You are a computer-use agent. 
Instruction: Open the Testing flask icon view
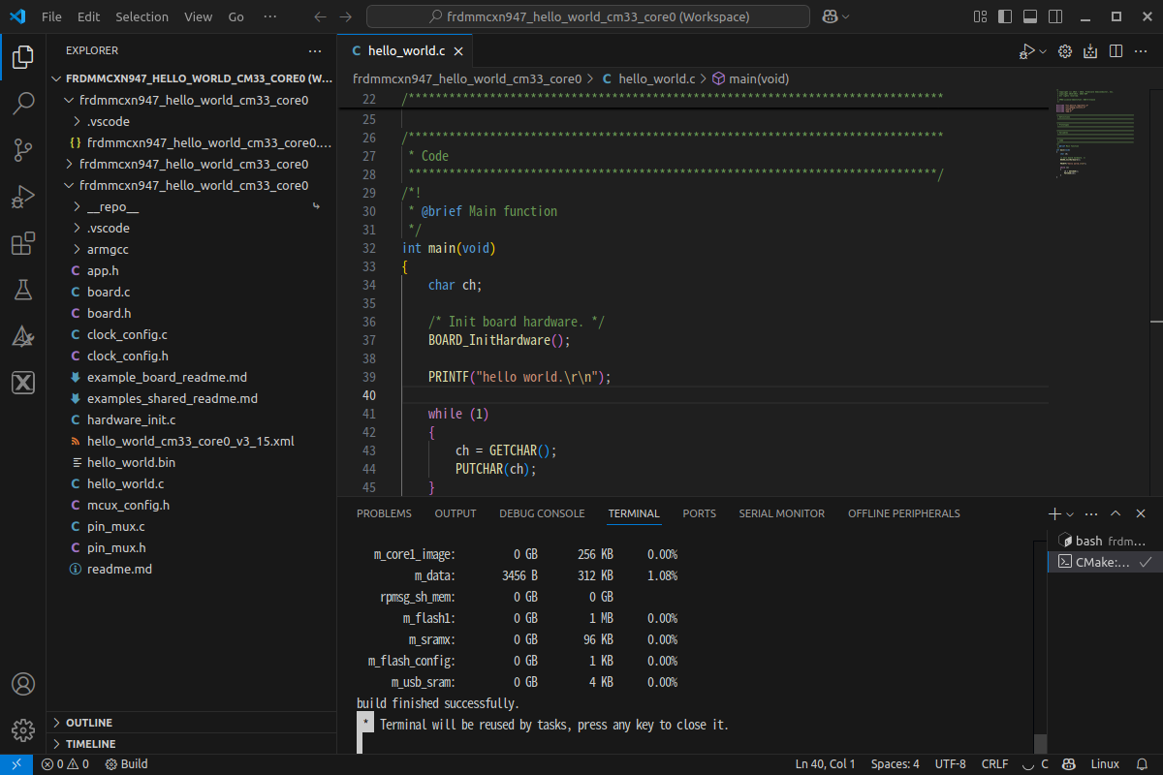[22, 290]
